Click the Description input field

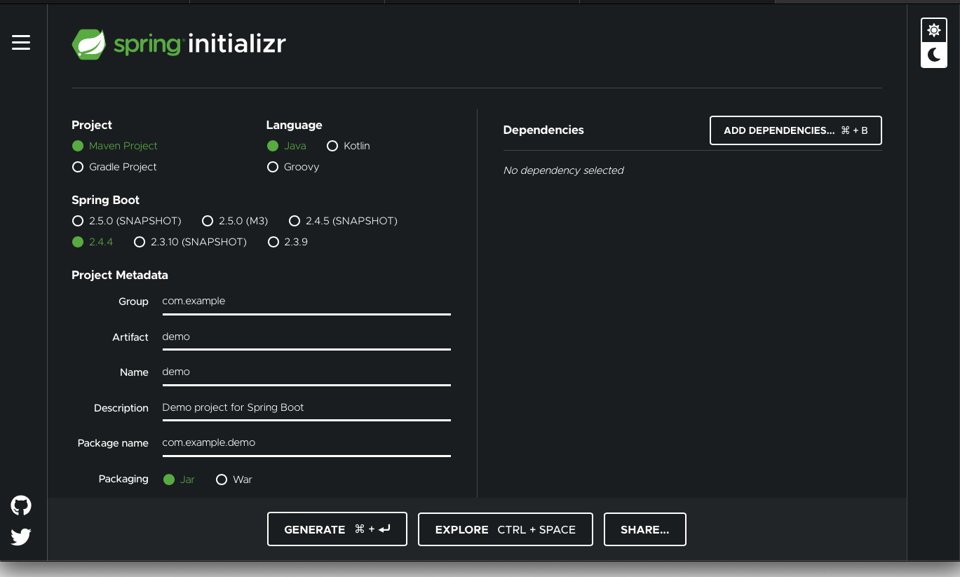pos(306,408)
